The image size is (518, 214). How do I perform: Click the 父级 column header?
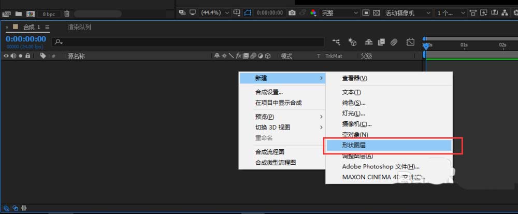point(366,56)
